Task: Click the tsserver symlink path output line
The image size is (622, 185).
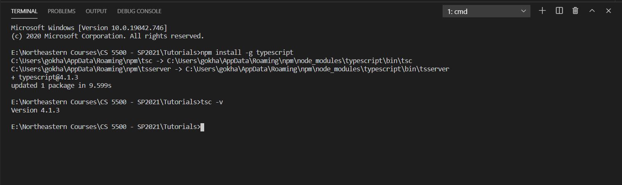Action: tap(230, 69)
